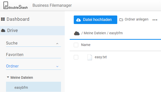
Task: Expand the Ordner section chevron
Action: pos(57,66)
